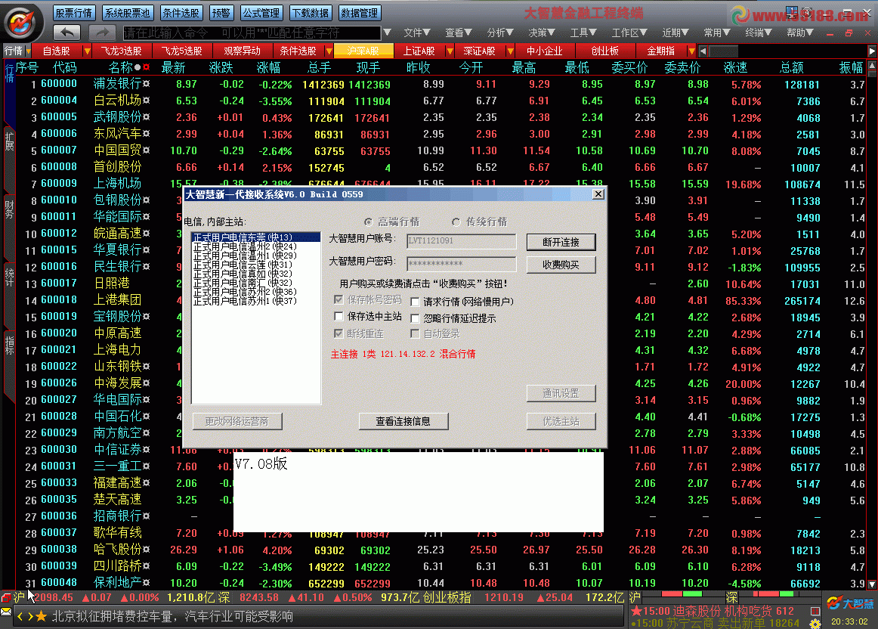This screenshot has height=629, width=878.
Task: Toggle 自动登录 checkbox
Action: [x=415, y=334]
